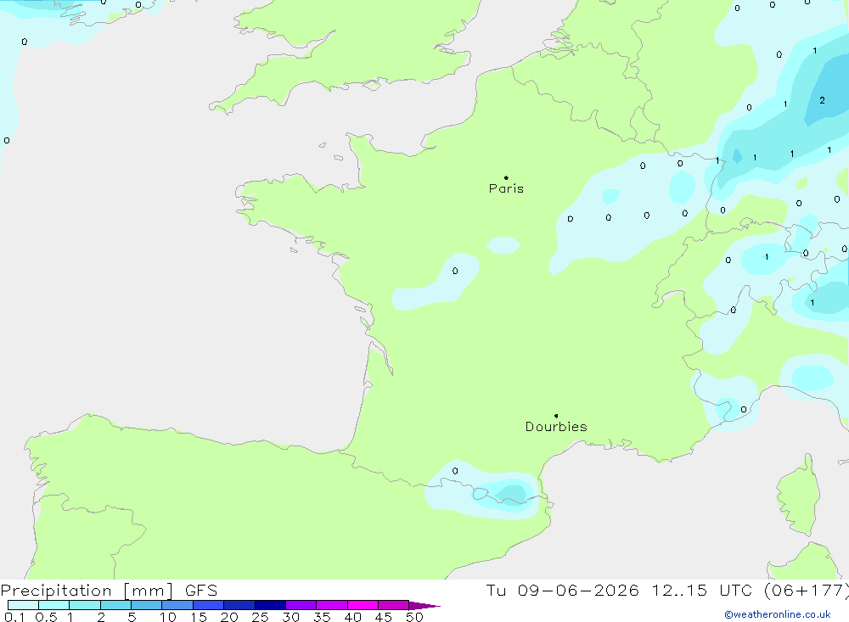Click the '45' legend scale number

pos(384,617)
